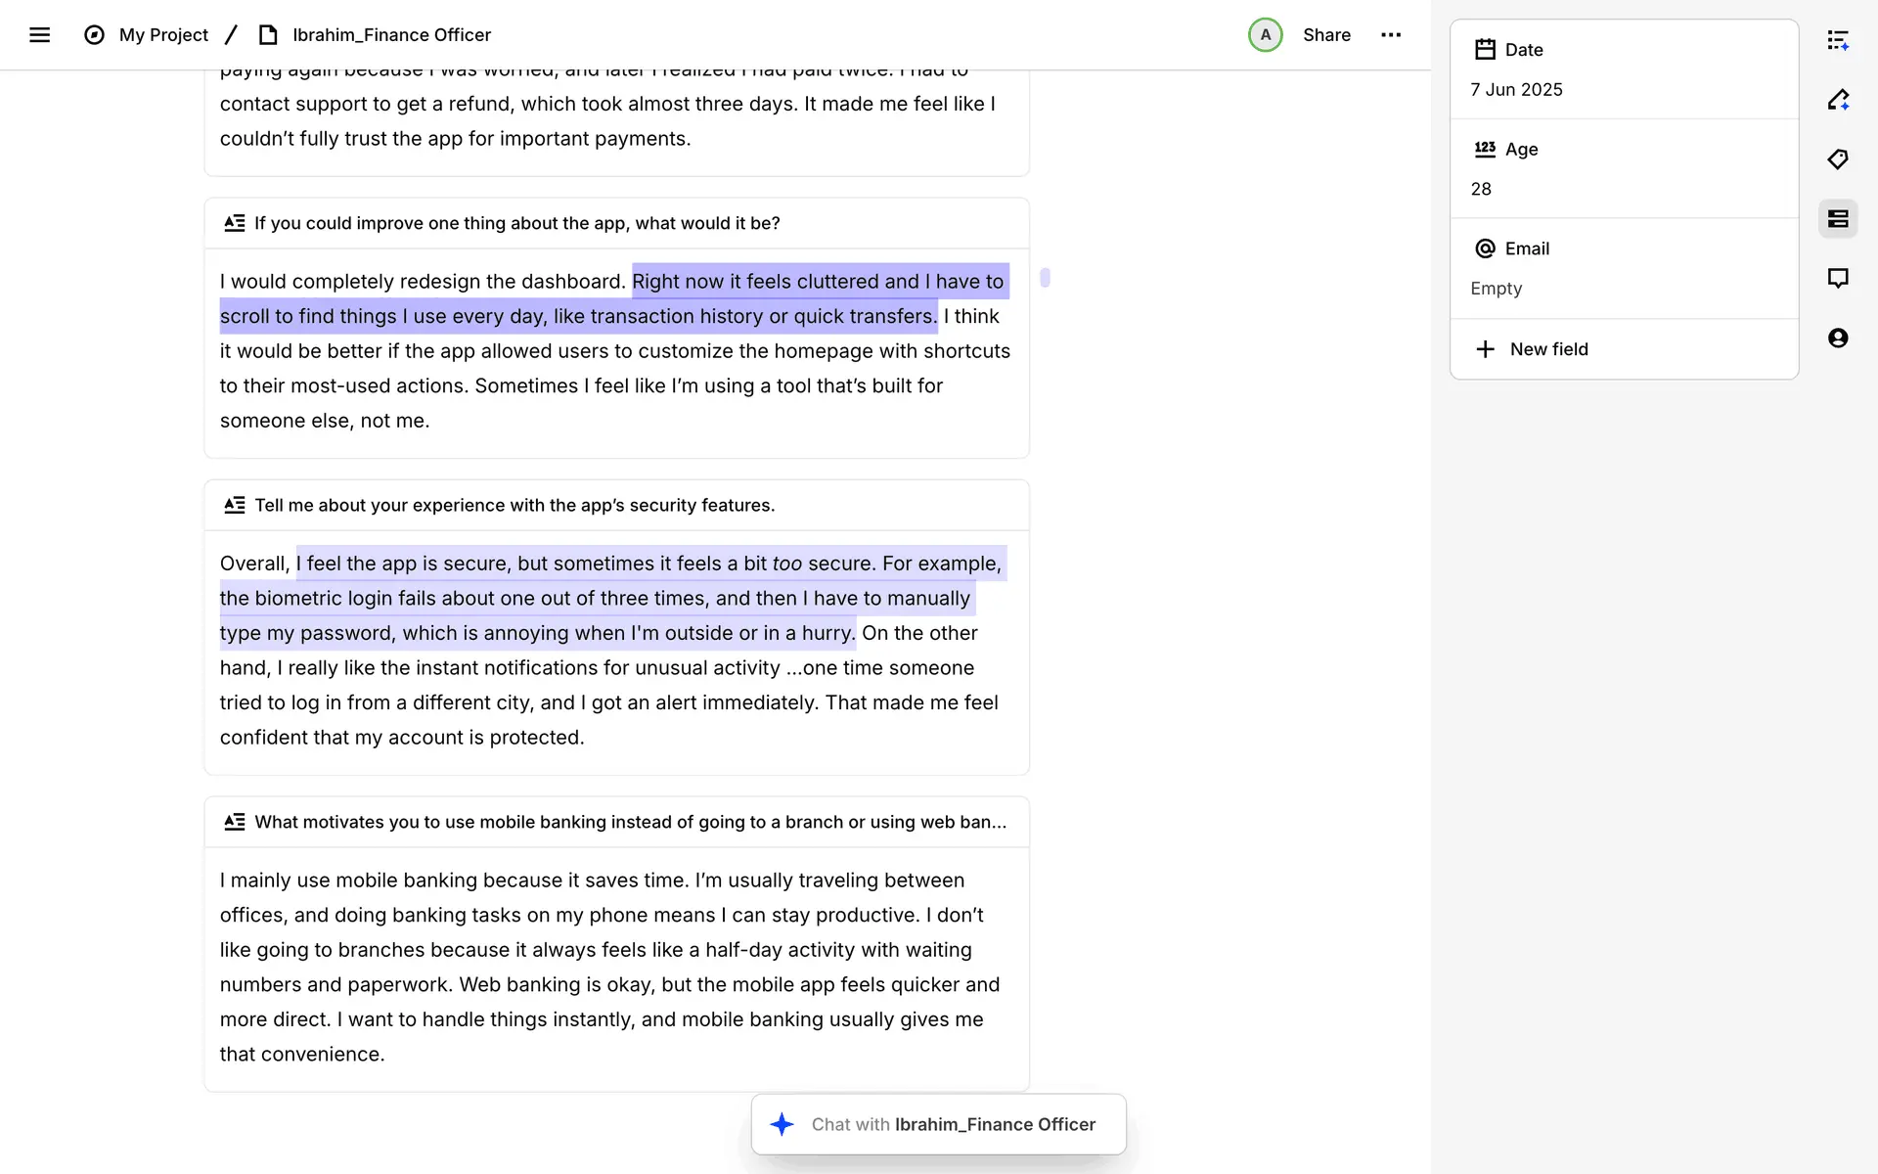1878x1174 pixels.
Task: Open the AI summary list icon in the right sidebar
Action: pyautogui.click(x=1838, y=40)
